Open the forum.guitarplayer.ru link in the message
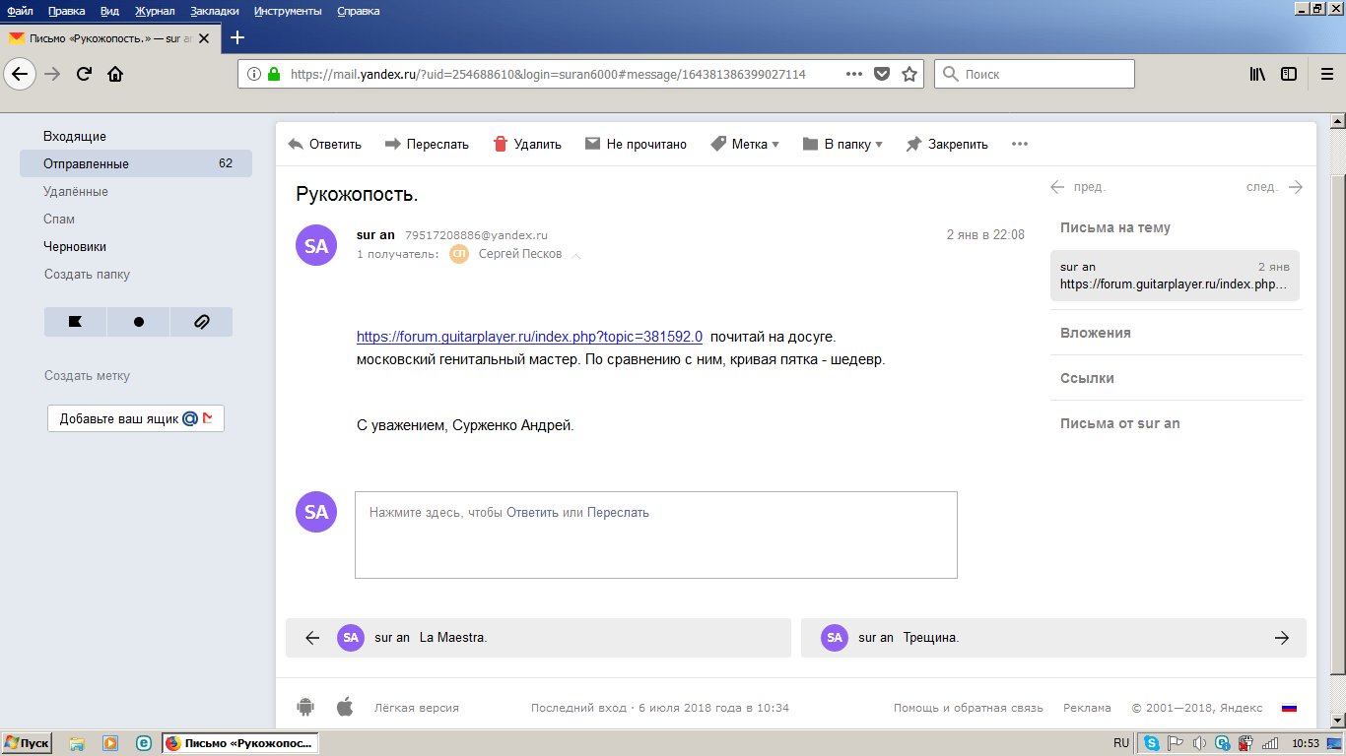The height and width of the screenshot is (756, 1346). pos(529,336)
